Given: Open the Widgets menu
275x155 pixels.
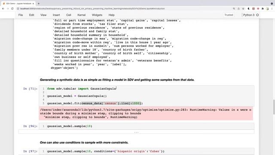Looking at the screenshot, I should pyautogui.click(x=97, y=15).
